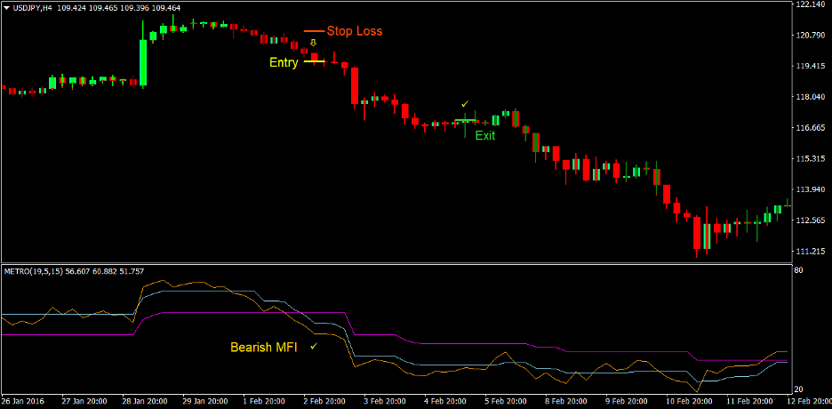The height and width of the screenshot is (409, 832).
Task: Click the 3 Feb 20:00 time label
Action: (x=385, y=401)
